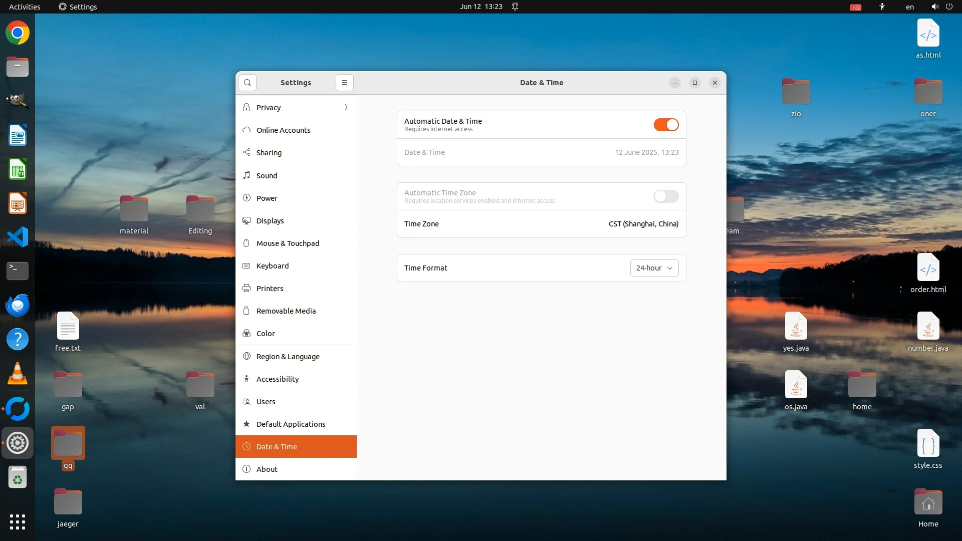
Task: Click the clock in the top bar
Action: click(x=481, y=7)
